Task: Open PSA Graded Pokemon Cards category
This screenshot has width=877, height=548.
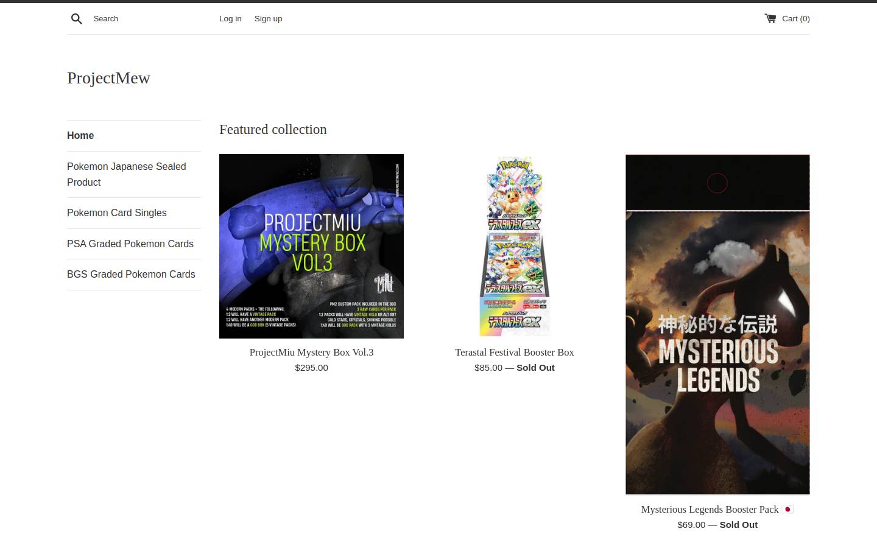Action: 130,244
